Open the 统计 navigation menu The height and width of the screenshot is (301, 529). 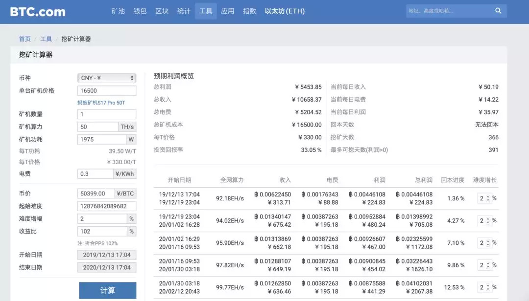(x=184, y=11)
